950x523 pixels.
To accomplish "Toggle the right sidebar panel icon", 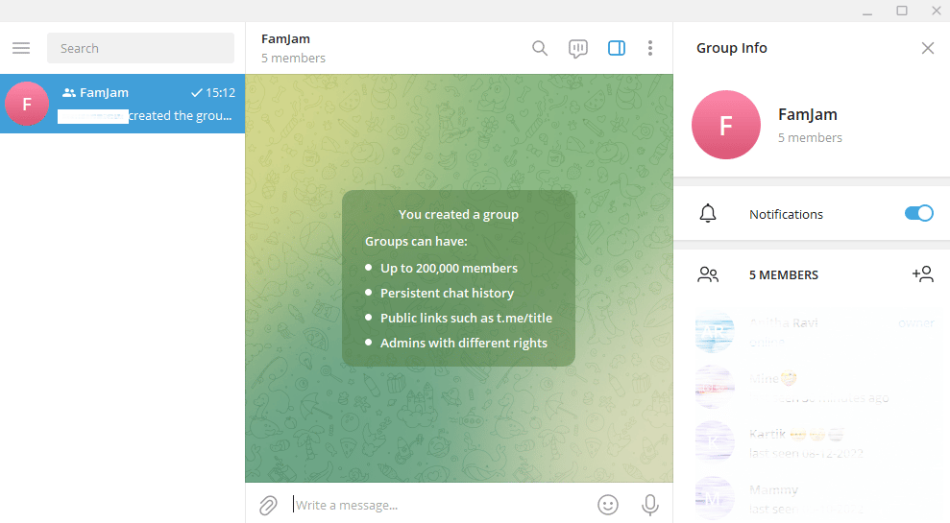I will (617, 48).
